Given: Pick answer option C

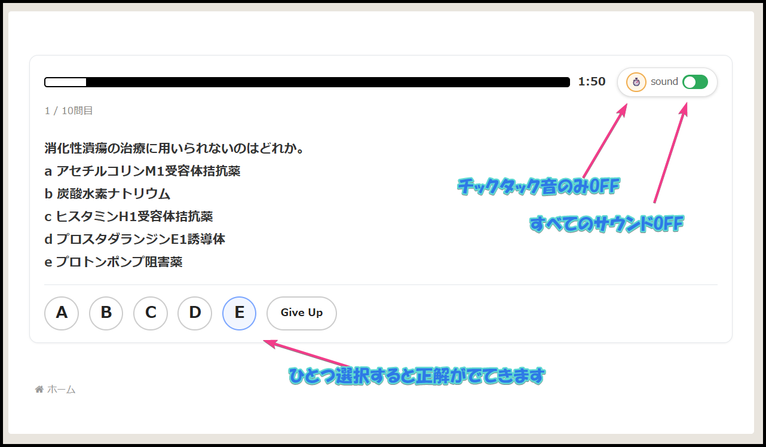Looking at the screenshot, I should pos(151,313).
